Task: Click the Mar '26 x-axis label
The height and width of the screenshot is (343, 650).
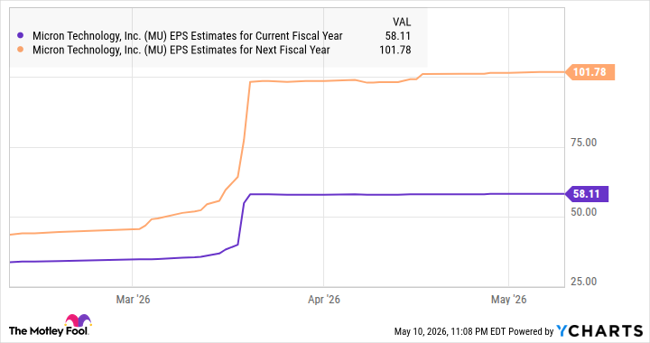Action: click(x=133, y=300)
